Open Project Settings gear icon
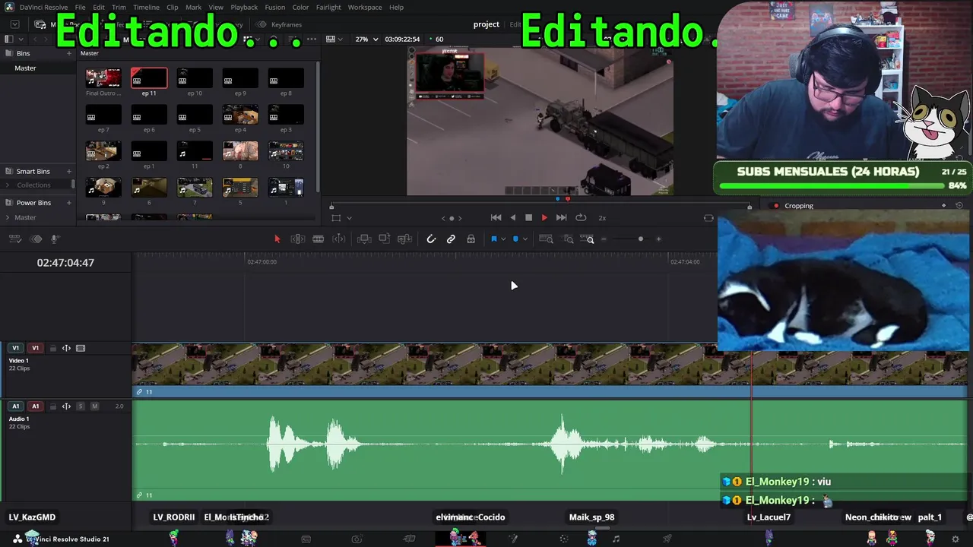The width and height of the screenshot is (973, 547). click(x=956, y=539)
